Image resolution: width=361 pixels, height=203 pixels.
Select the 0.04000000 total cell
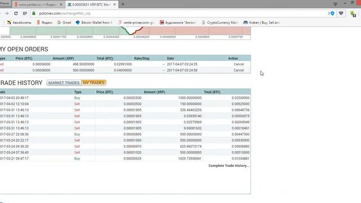click(123, 70)
